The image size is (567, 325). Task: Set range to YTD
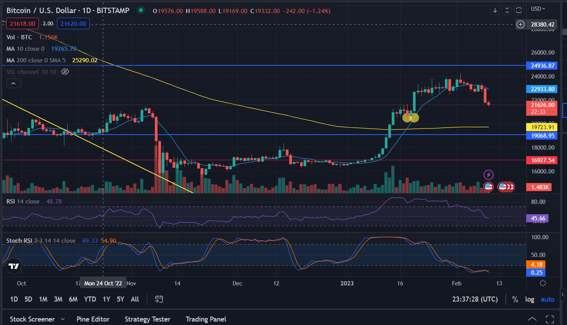(90, 299)
